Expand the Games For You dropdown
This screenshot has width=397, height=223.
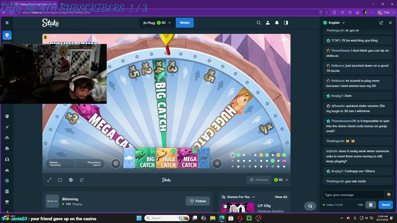[x=238, y=197]
